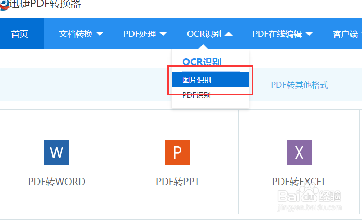
Task: Open the PDF转WORD converter
Action: [x=57, y=182]
